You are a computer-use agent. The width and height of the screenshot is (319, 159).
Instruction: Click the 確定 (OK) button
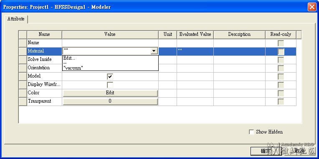266,151
